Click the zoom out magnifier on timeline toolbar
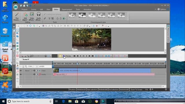Image resolution: width=185 pixels, height=104 pixels. point(25,56)
